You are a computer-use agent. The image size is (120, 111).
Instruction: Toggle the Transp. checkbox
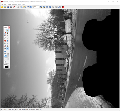point(5,63)
